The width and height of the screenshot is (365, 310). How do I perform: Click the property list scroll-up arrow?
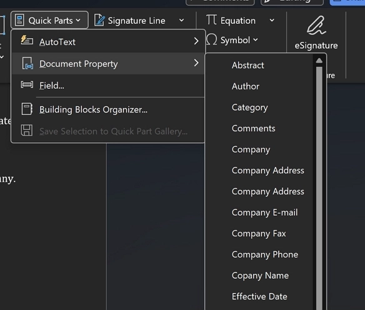pos(319,61)
